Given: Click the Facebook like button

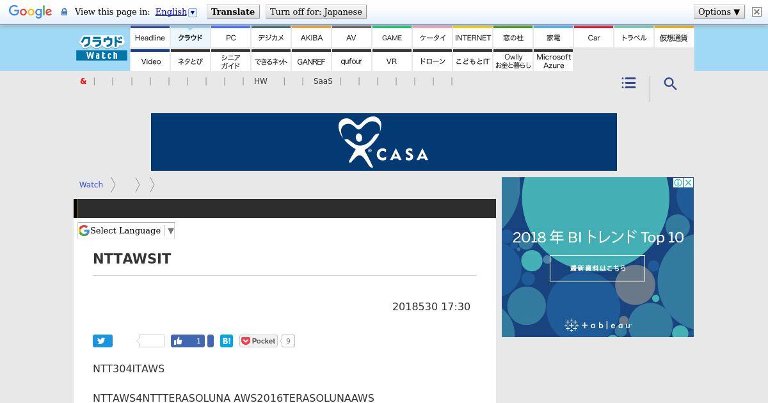Looking at the screenshot, I should pos(188,341).
